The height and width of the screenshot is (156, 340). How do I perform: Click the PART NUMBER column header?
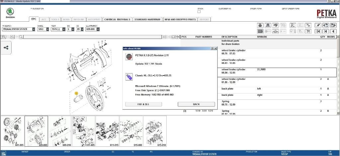204,37
